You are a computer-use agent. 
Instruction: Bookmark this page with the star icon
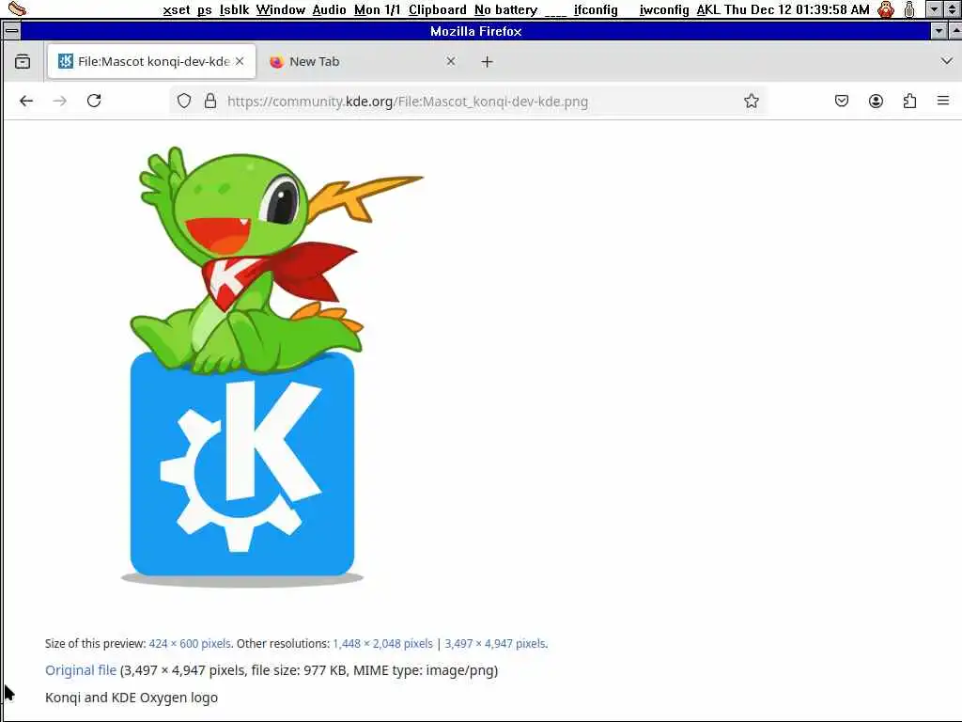(x=751, y=101)
